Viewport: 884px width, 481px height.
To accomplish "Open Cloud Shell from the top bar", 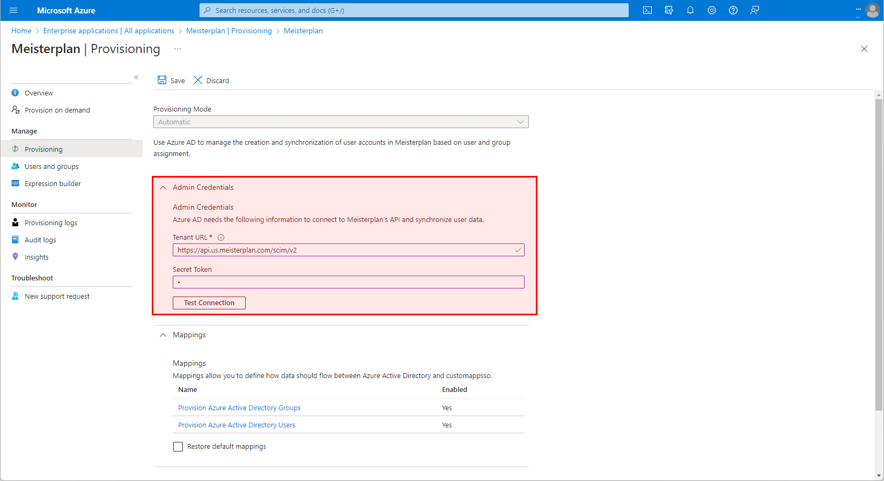I will [x=647, y=10].
